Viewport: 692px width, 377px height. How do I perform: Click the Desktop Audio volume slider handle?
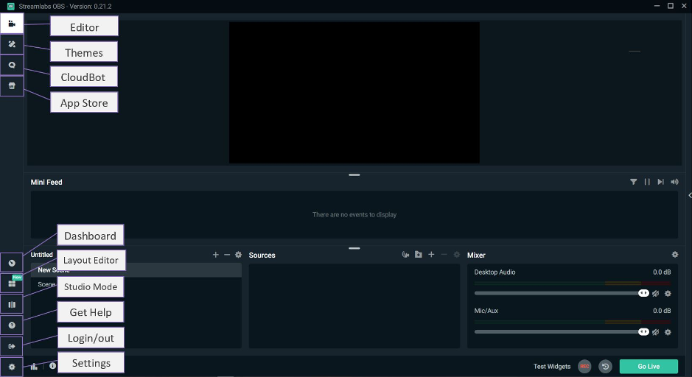643,293
